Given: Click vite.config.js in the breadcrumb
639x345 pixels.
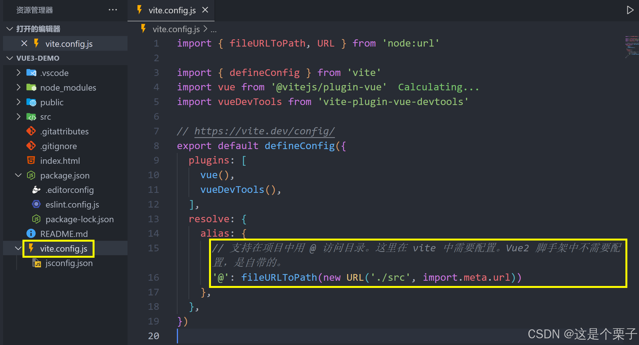Looking at the screenshot, I should 176,29.
